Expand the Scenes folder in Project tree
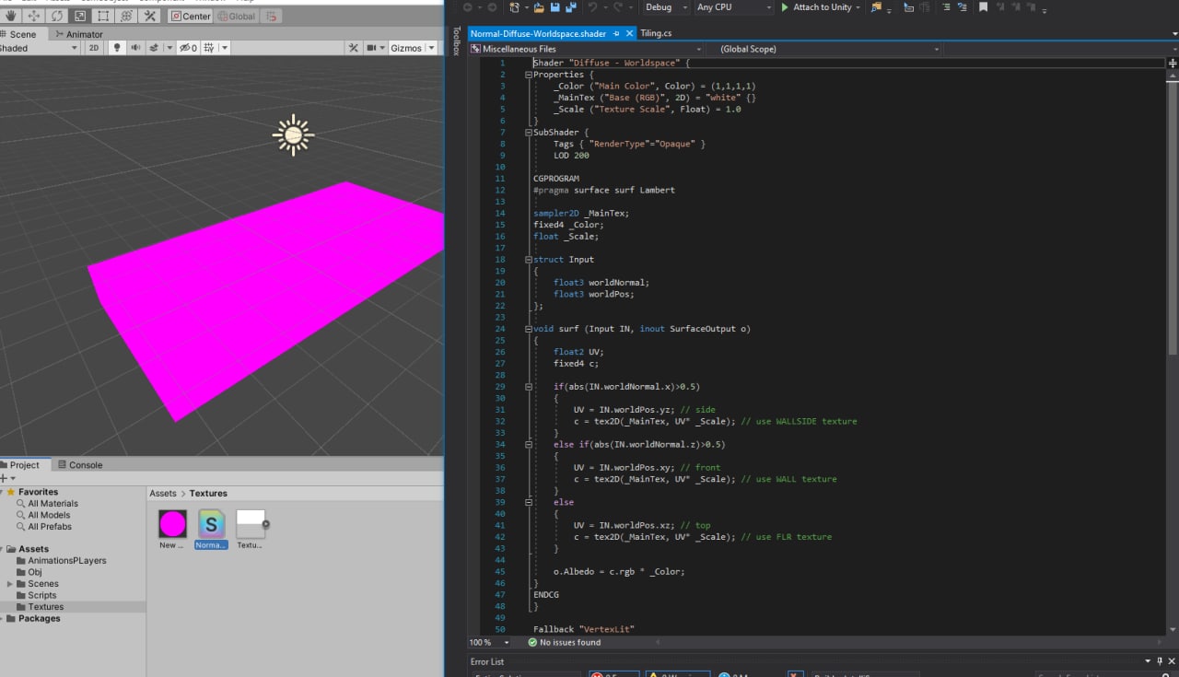Image resolution: width=1179 pixels, height=677 pixels. pos(10,584)
